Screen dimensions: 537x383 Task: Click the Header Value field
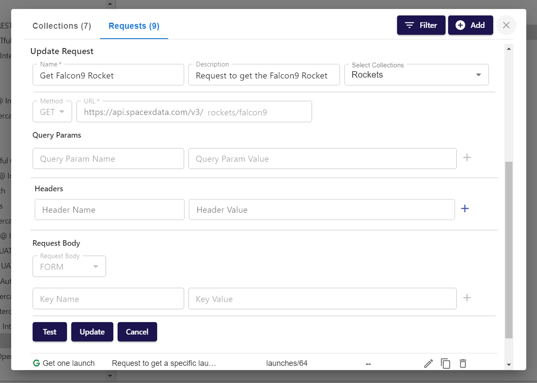(x=322, y=210)
